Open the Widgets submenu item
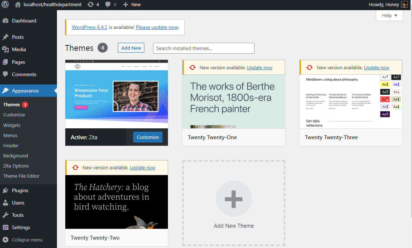Viewport: 412px width, 248px height. [12, 125]
